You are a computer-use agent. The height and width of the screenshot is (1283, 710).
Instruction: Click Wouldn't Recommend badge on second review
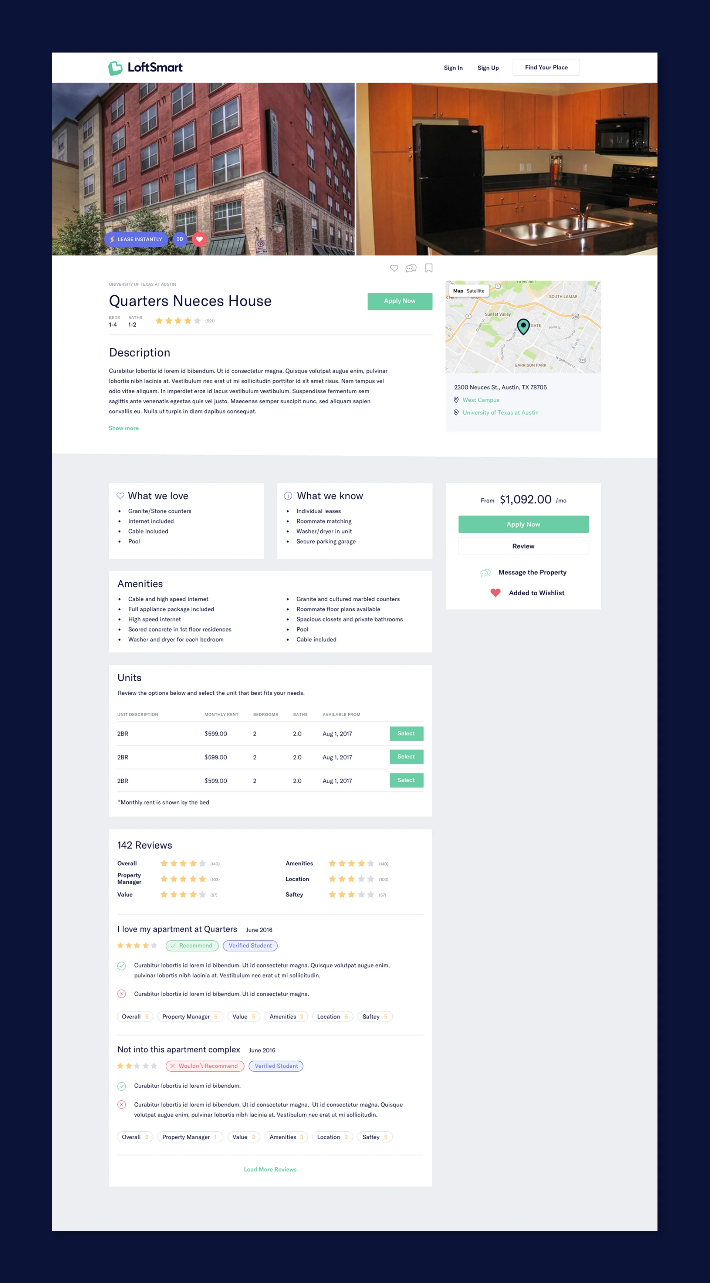pos(204,1066)
